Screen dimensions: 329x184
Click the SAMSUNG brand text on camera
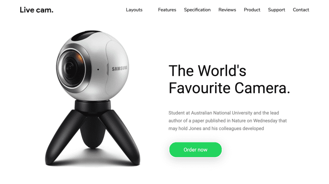coord(120,68)
